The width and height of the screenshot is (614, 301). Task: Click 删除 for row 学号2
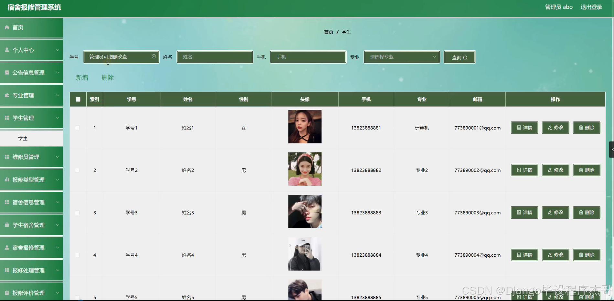click(587, 170)
